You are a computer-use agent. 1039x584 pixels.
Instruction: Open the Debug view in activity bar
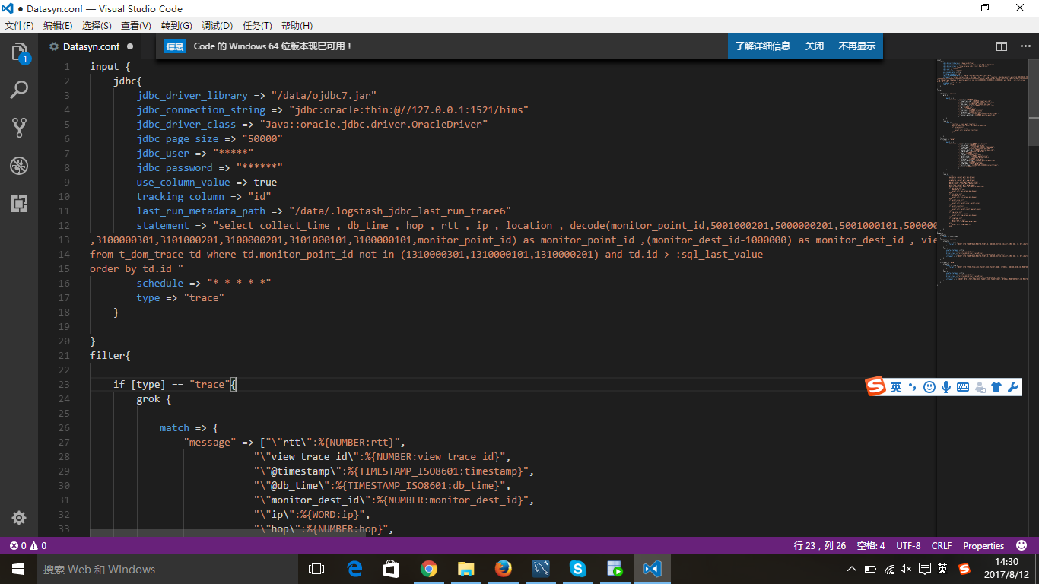pos(19,165)
